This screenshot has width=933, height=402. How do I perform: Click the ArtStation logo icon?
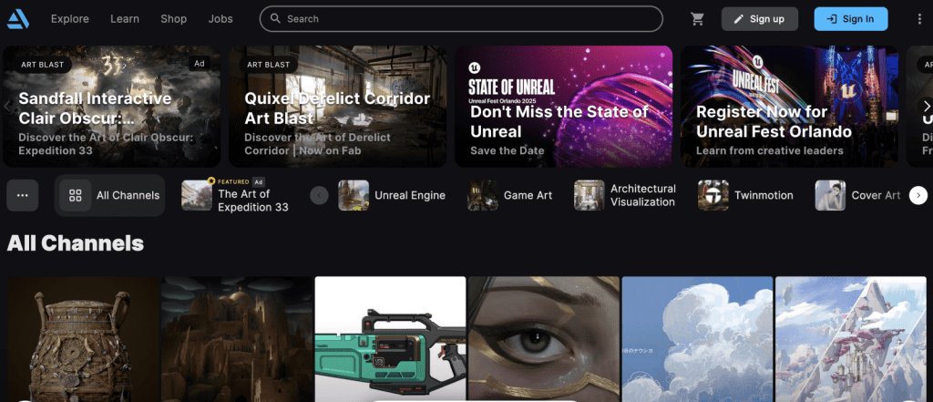(x=18, y=18)
